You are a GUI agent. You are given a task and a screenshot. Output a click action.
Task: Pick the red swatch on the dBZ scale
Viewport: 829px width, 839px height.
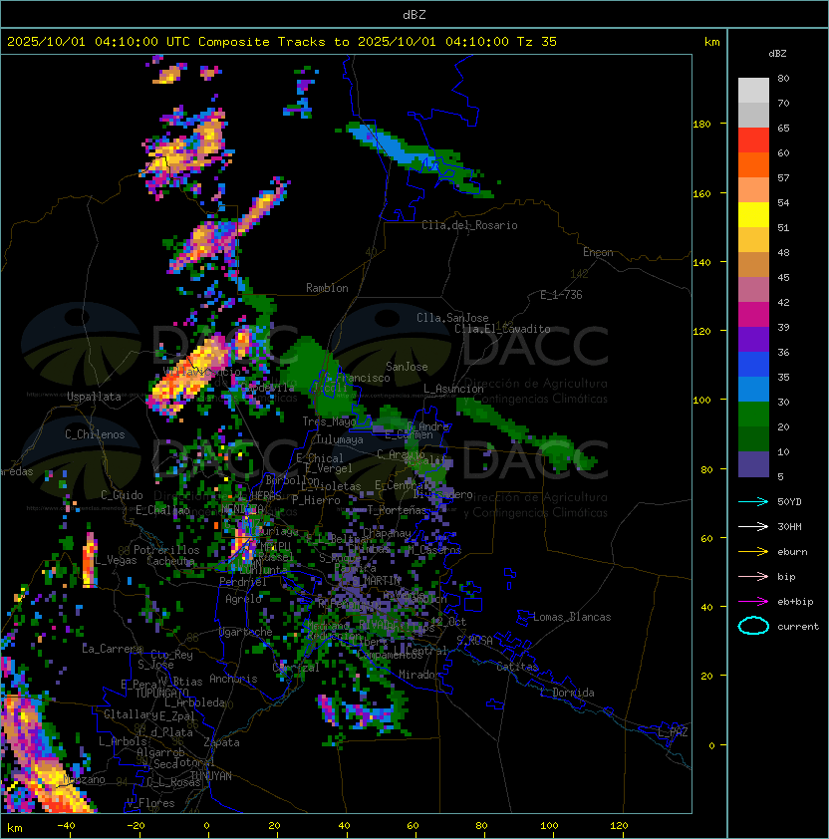[x=753, y=140]
